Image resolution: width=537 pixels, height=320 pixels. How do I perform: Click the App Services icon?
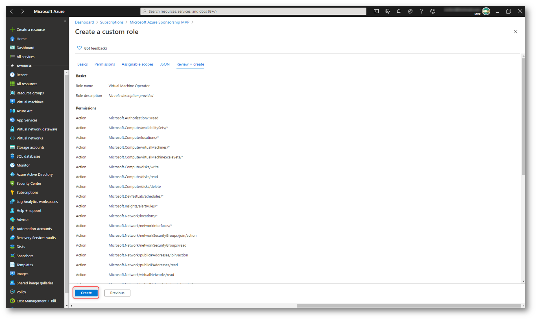pyautogui.click(x=12, y=120)
